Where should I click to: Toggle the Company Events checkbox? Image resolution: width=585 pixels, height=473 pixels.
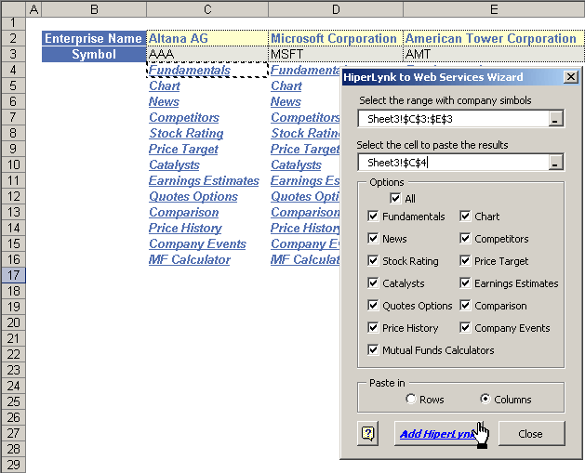[x=465, y=328]
